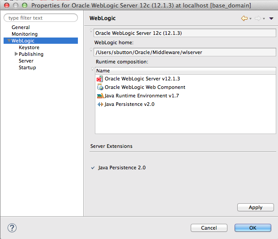Select the Oracle WebLogic Web Component row
278x239 pixels.
point(185,87)
